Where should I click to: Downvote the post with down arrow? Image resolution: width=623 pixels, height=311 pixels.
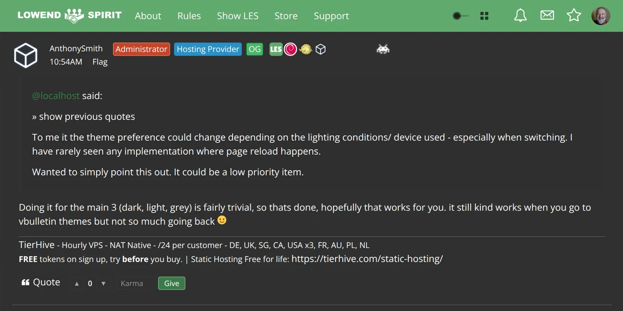[103, 283]
